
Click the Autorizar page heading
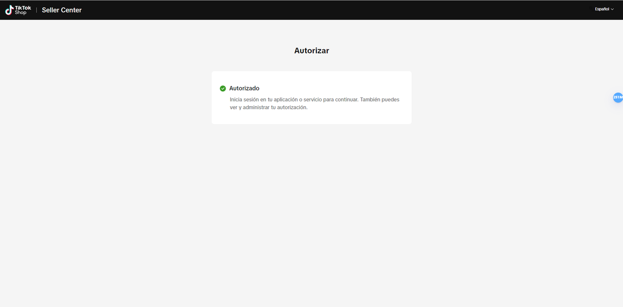[x=311, y=51]
